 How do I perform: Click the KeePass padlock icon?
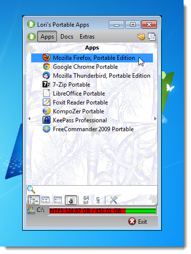[x=47, y=120]
